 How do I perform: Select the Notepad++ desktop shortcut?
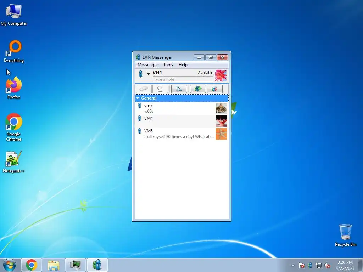tap(14, 162)
